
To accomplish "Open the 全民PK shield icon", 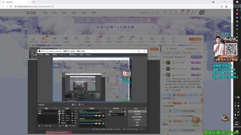I will (x=141, y=38).
